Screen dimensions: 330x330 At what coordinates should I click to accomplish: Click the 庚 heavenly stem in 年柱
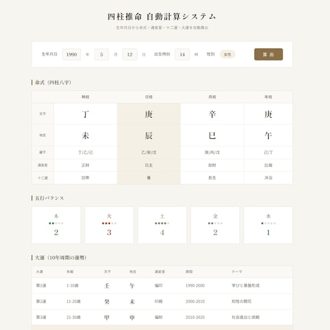[268, 114]
